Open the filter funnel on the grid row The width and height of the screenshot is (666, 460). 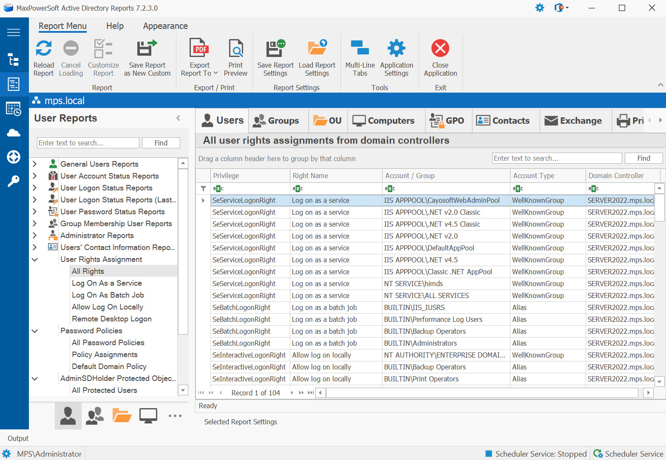(203, 188)
